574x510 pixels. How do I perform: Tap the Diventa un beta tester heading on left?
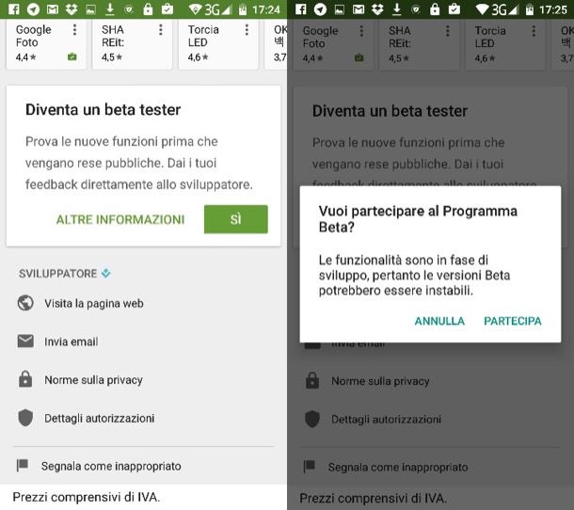click(x=104, y=110)
